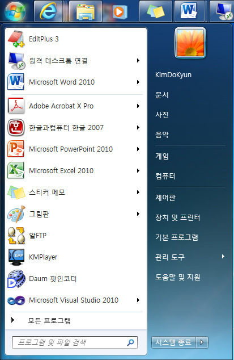Open 사진 from Start menu
This screenshot has height=360, width=234.
coord(162,115)
